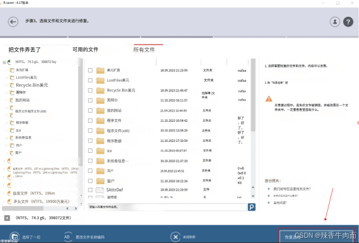This screenshot has height=243, width=359.
Task: Click the date 18.09.2023 21:45:47
Action: click(174, 91)
